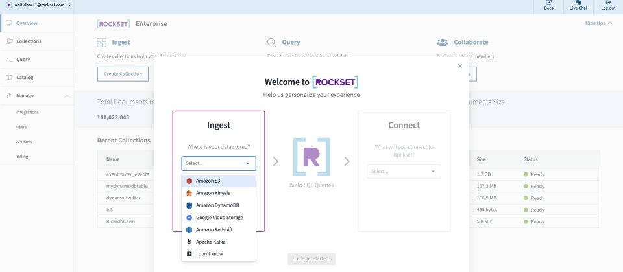Click the Google Cloud Storage hexagon icon
This screenshot has height=272, width=623.
pos(189,218)
